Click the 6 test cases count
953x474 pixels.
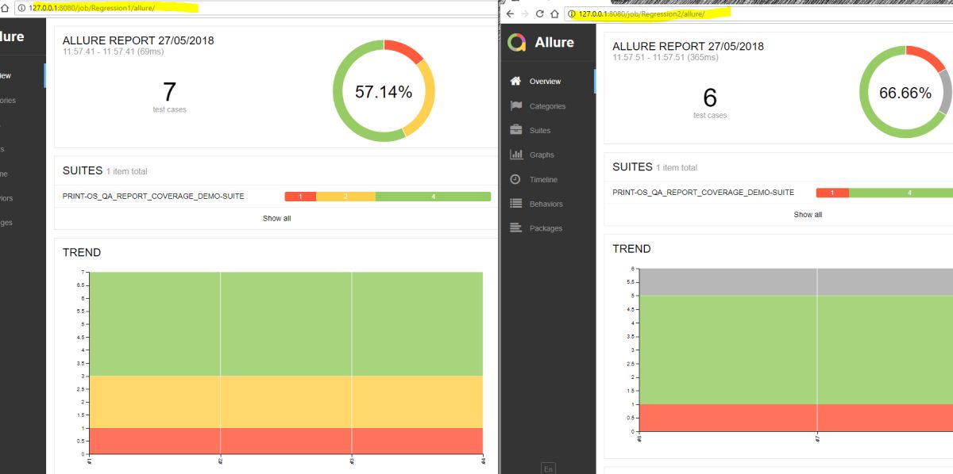(710, 97)
